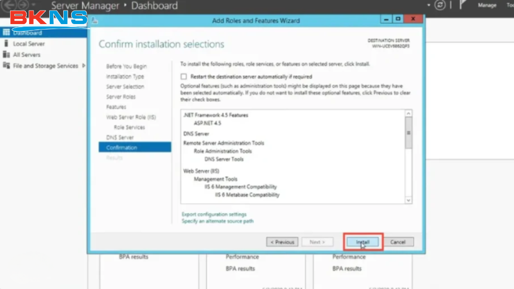Click the wizard title bar icon
514x289 pixels.
pos(94,21)
